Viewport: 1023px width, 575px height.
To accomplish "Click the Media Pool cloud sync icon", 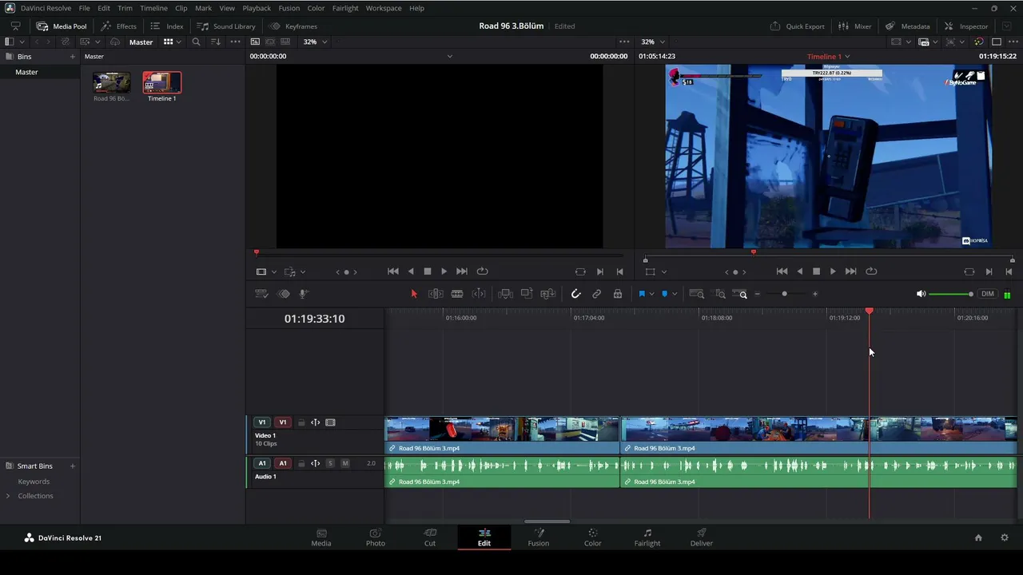I will (x=115, y=42).
